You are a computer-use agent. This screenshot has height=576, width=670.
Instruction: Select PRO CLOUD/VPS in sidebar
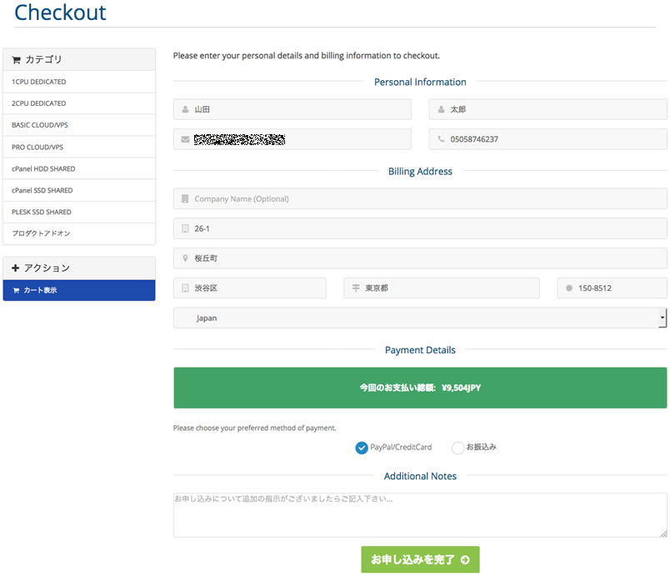pyautogui.click(x=37, y=147)
